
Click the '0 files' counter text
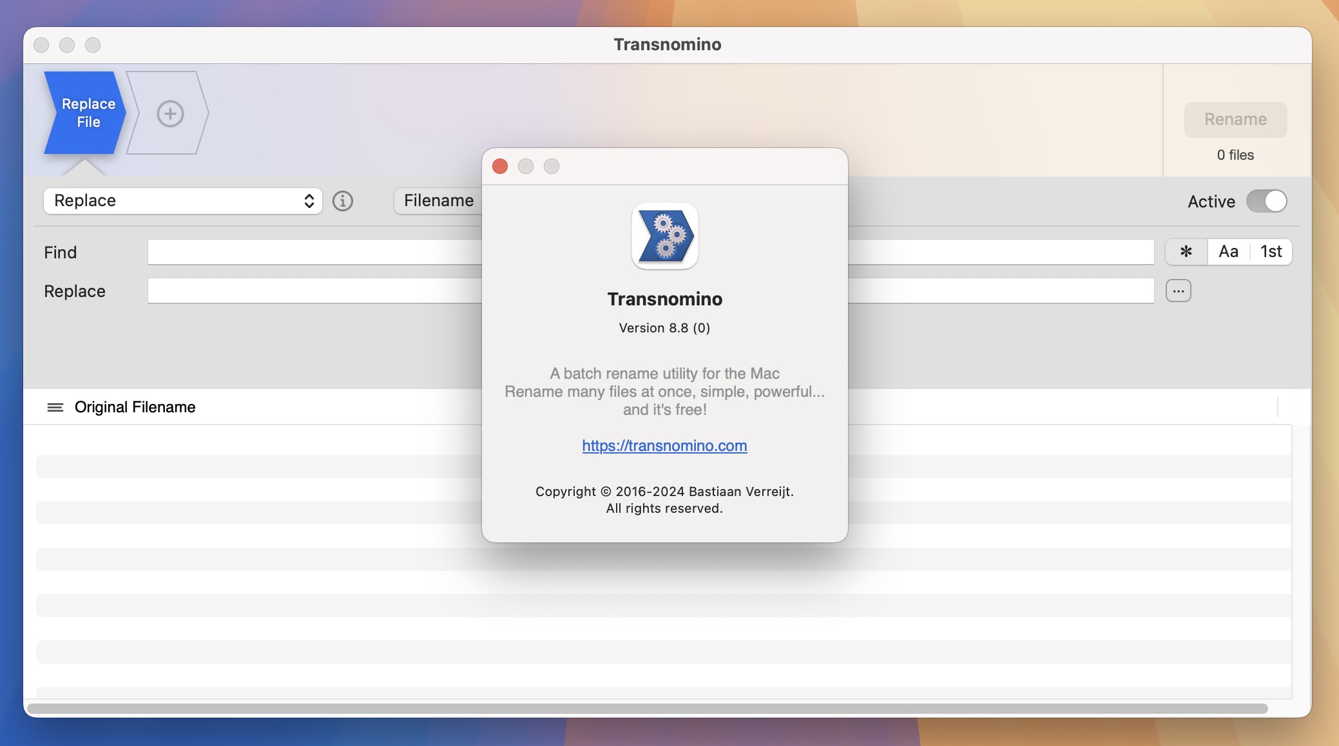(x=1235, y=155)
